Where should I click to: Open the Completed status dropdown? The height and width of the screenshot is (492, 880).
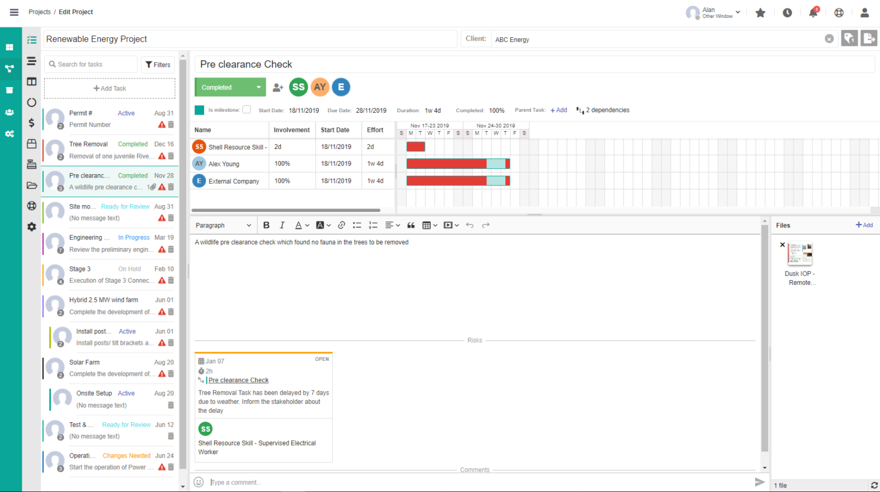click(230, 87)
